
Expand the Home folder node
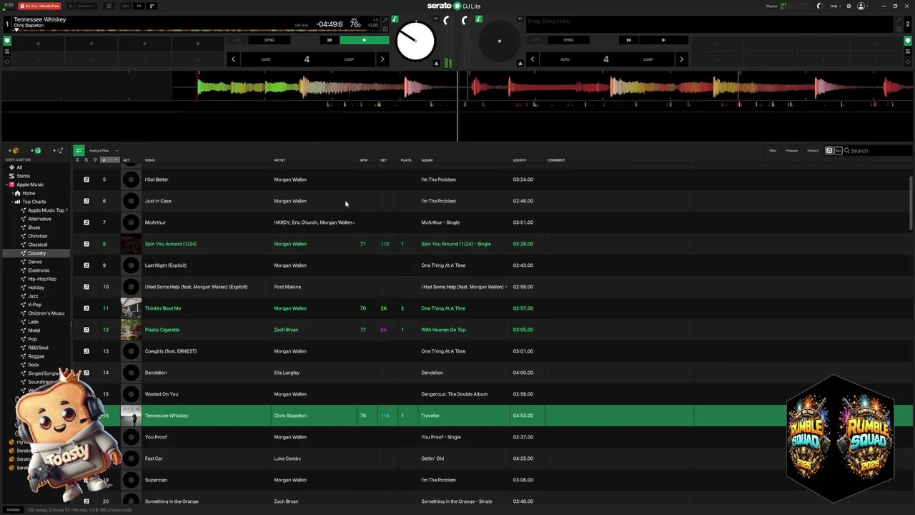point(11,193)
